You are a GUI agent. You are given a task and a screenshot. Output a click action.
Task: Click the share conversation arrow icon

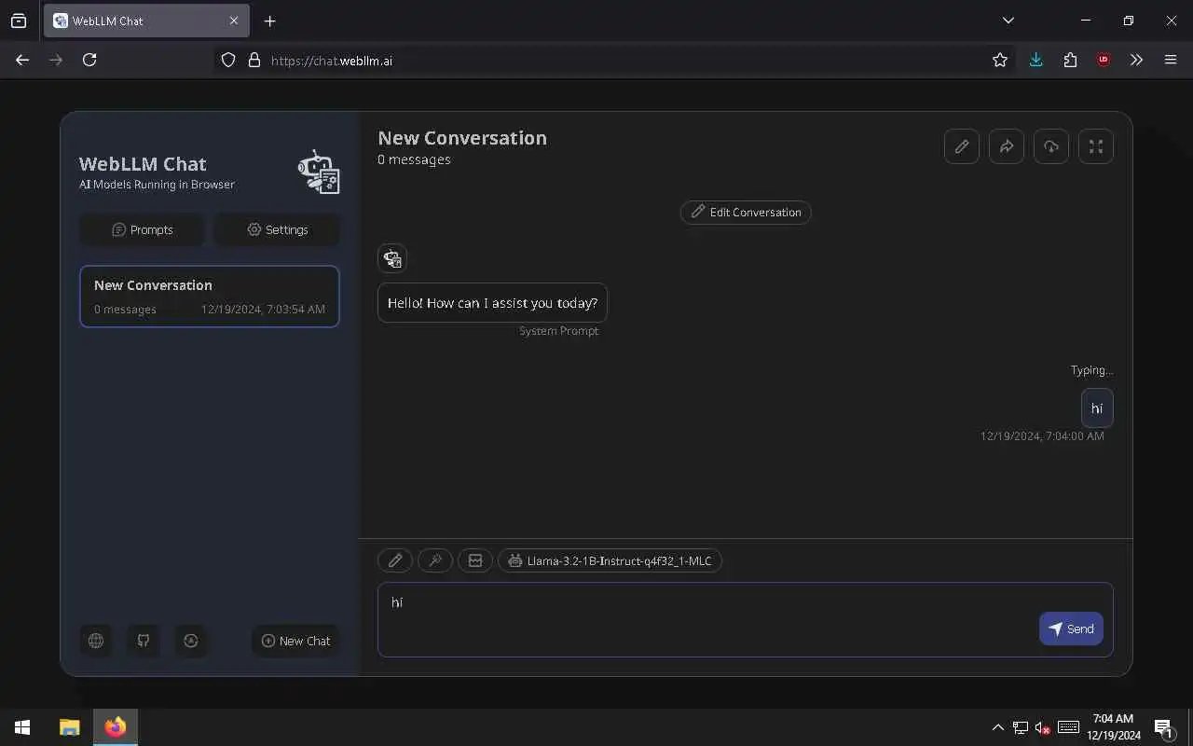click(1007, 146)
